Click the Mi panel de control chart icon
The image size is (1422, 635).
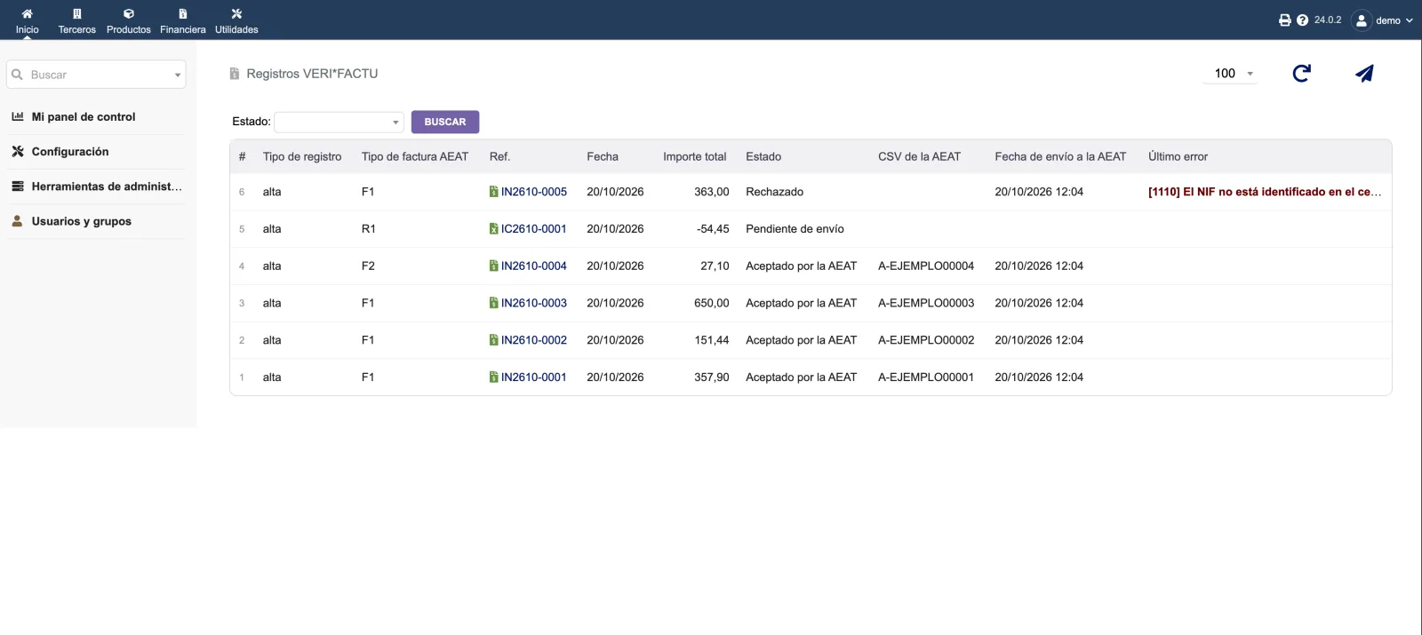18,116
